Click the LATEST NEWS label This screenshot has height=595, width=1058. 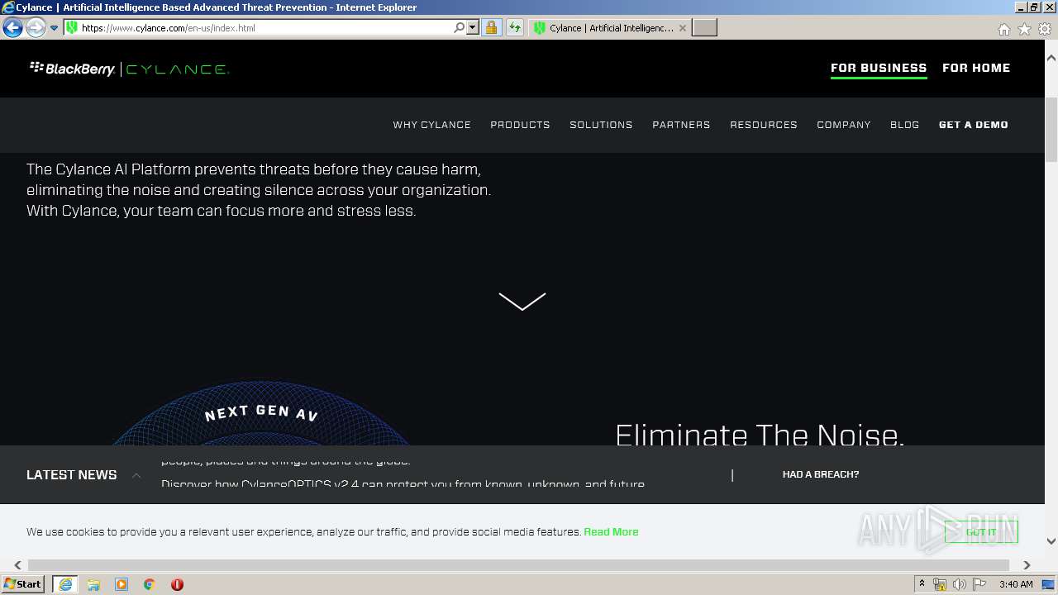(72, 475)
